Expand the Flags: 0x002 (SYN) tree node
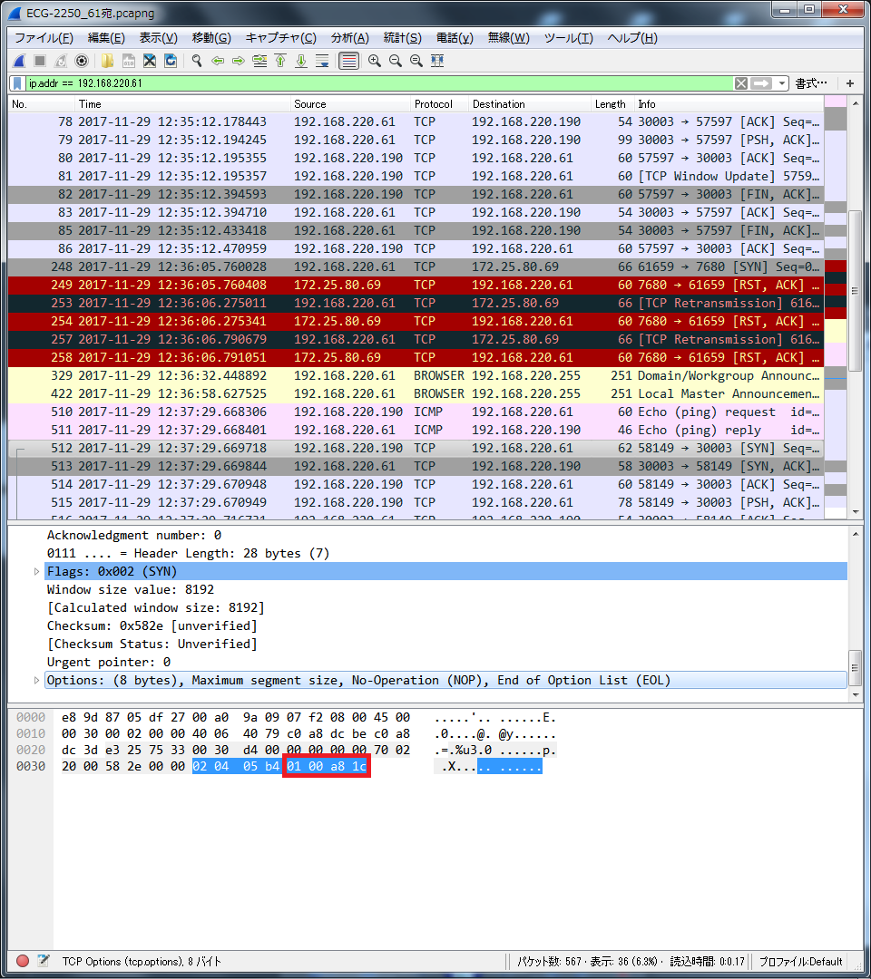The height and width of the screenshot is (979, 871). pyautogui.click(x=37, y=571)
